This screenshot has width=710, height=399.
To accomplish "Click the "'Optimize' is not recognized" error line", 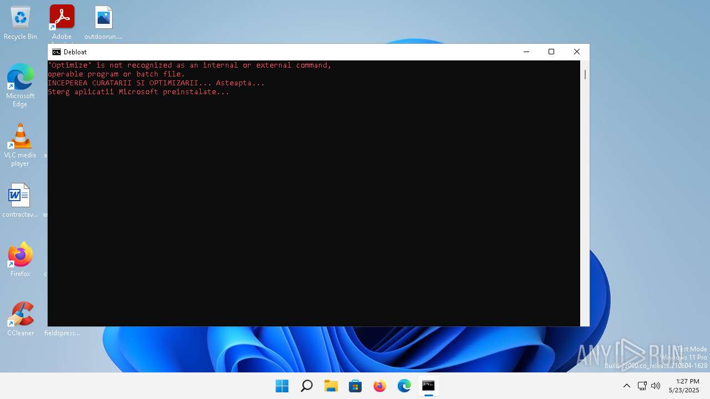I will 190,65.
